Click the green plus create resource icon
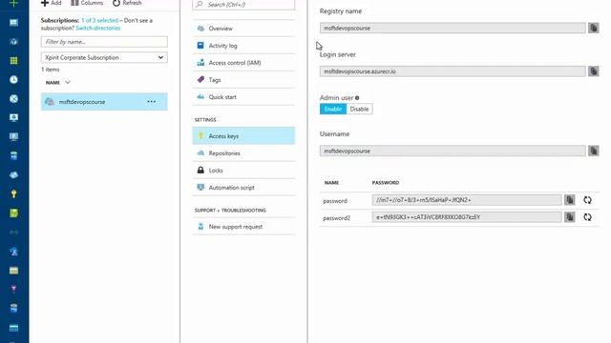 [13, 3]
